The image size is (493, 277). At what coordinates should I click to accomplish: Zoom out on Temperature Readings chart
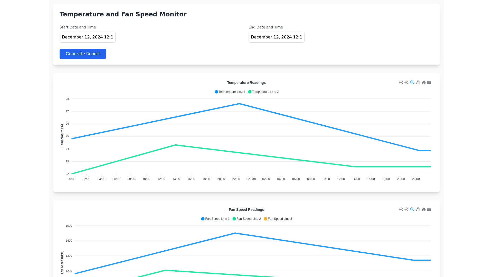[x=406, y=82]
